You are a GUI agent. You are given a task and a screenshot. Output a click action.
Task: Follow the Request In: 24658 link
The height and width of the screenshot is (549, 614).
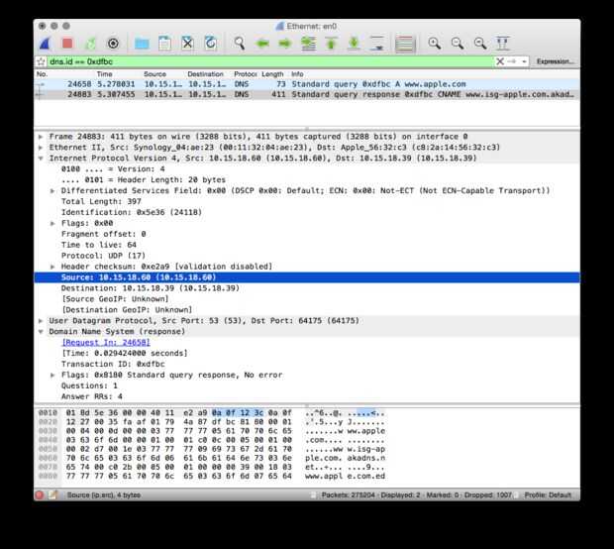106,343
